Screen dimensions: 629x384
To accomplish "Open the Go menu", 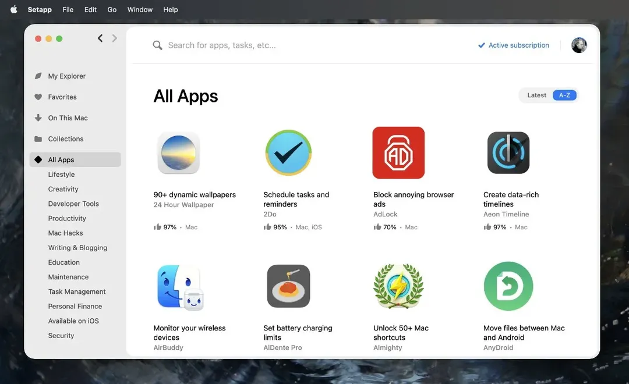I will (112, 9).
